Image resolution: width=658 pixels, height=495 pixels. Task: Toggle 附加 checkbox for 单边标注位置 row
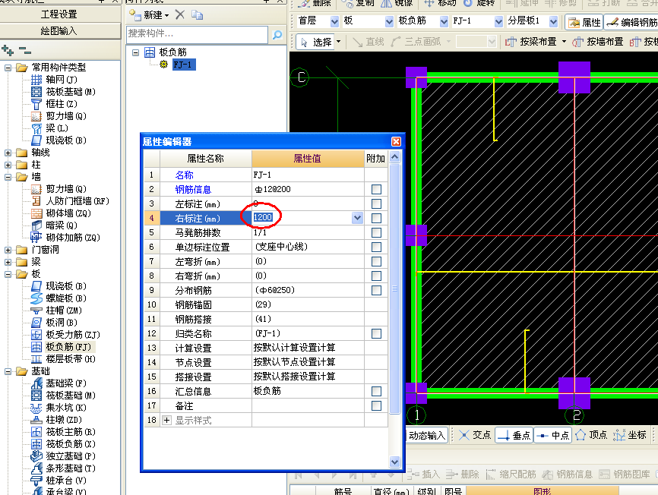click(376, 247)
